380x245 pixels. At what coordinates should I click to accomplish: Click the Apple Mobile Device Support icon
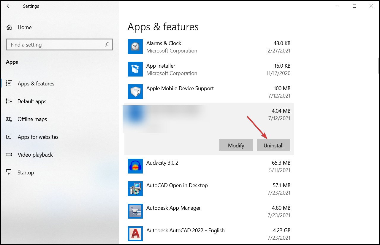click(x=135, y=92)
